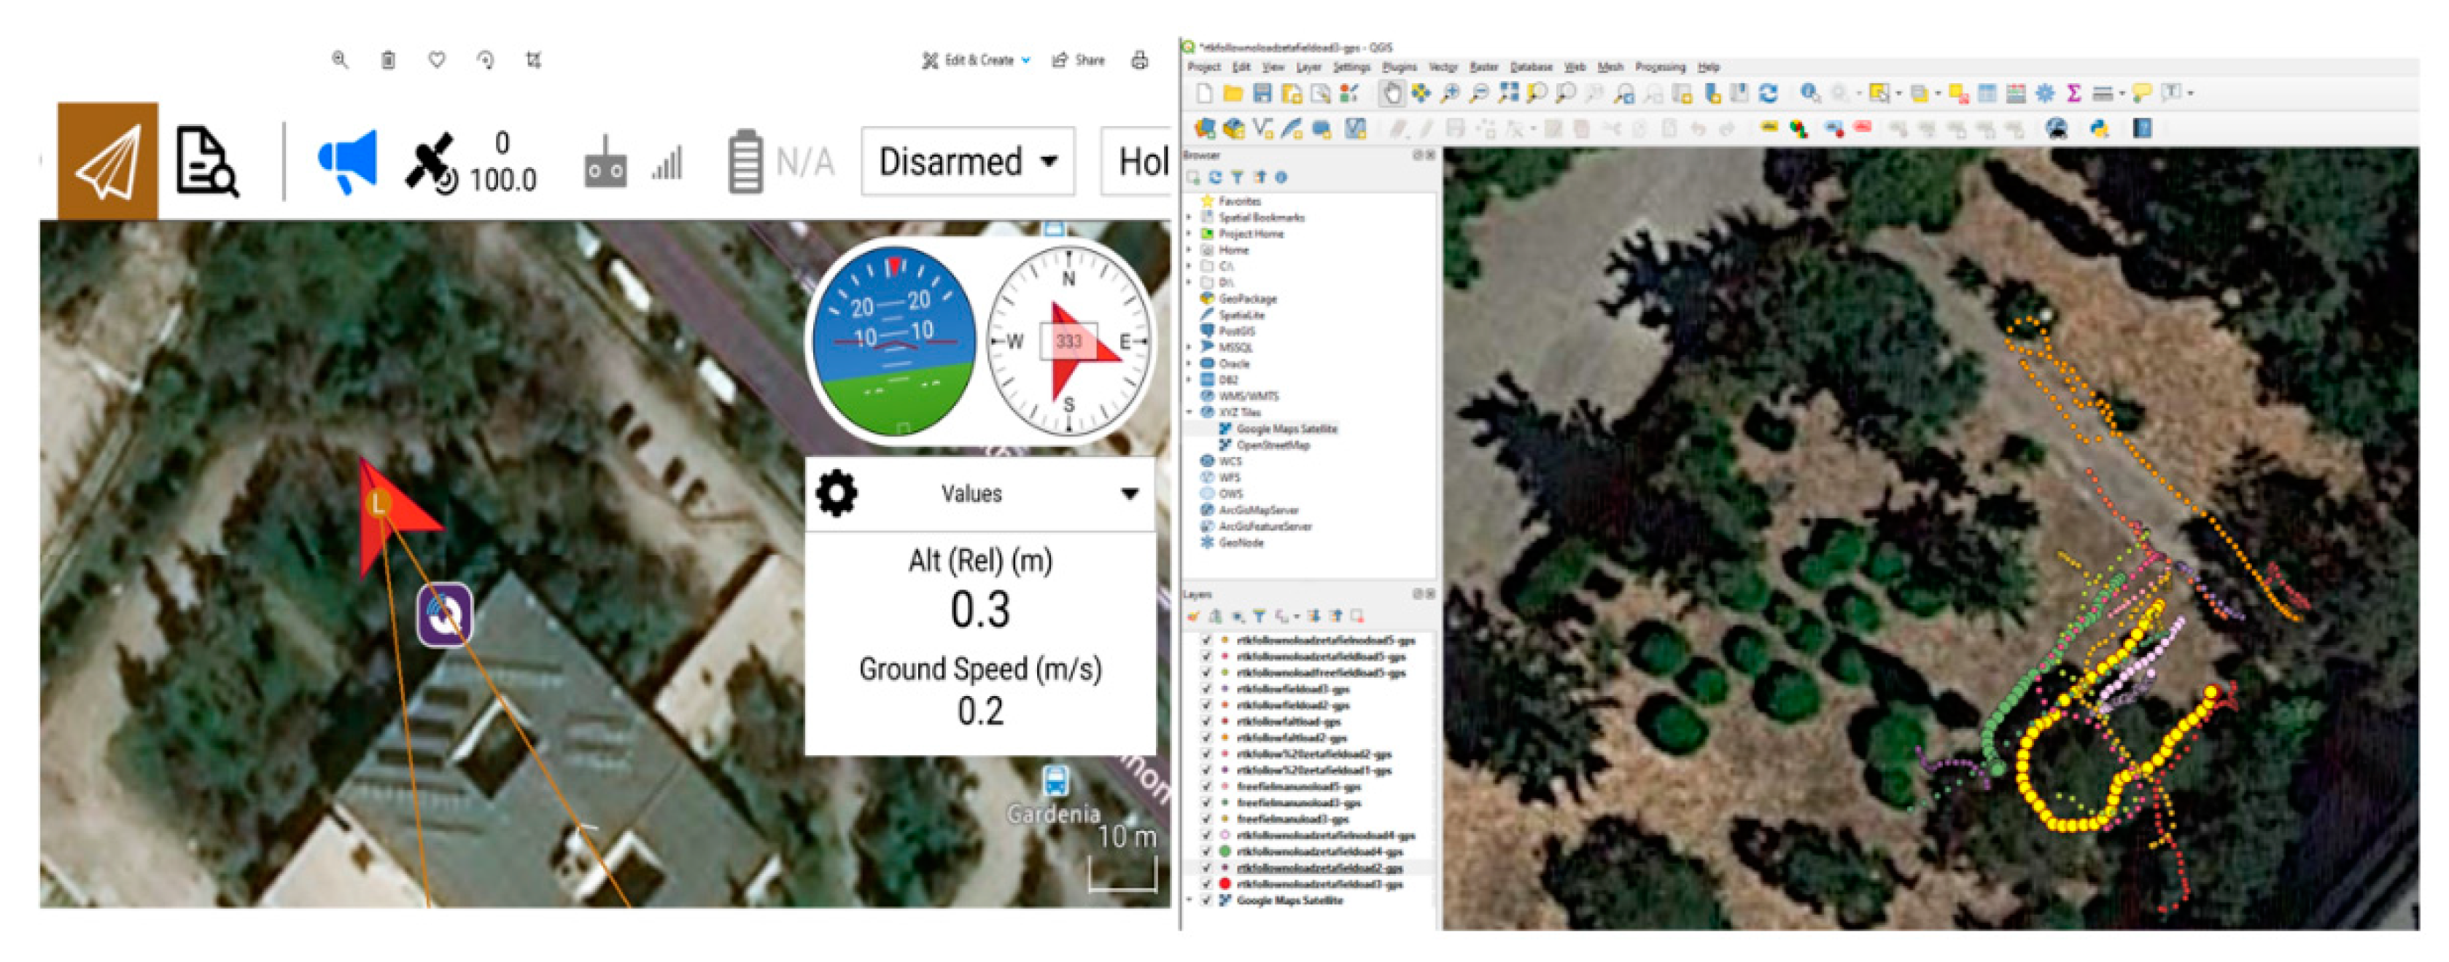Screen dimensions: 2449x962
Task: Open the Identify Features tool
Action: click(x=1809, y=93)
